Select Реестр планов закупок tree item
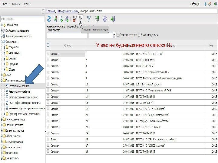 click(x=19, y=86)
